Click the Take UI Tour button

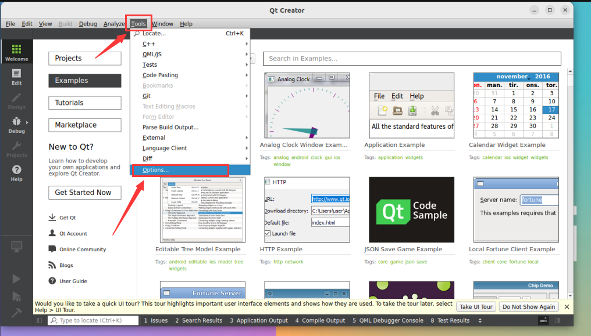[476, 306]
